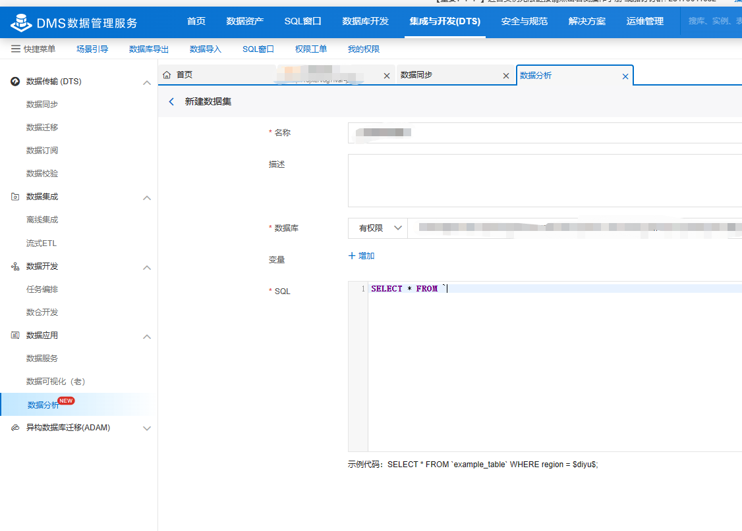Click the DMS数据管理服务 title
The width and height of the screenshot is (742, 531).
pos(87,22)
